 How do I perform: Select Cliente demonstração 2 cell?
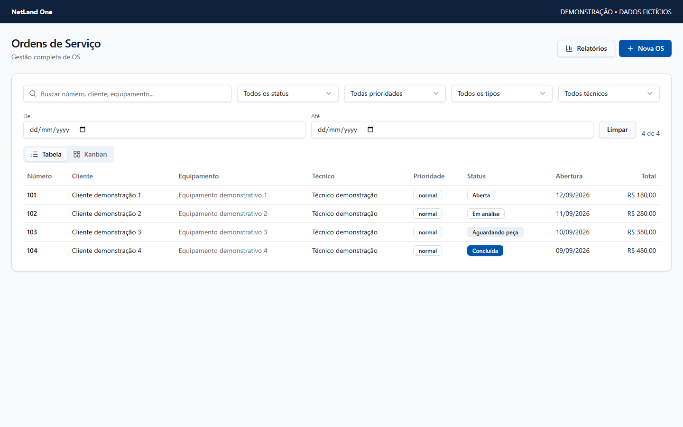click(x=107, y=213)
